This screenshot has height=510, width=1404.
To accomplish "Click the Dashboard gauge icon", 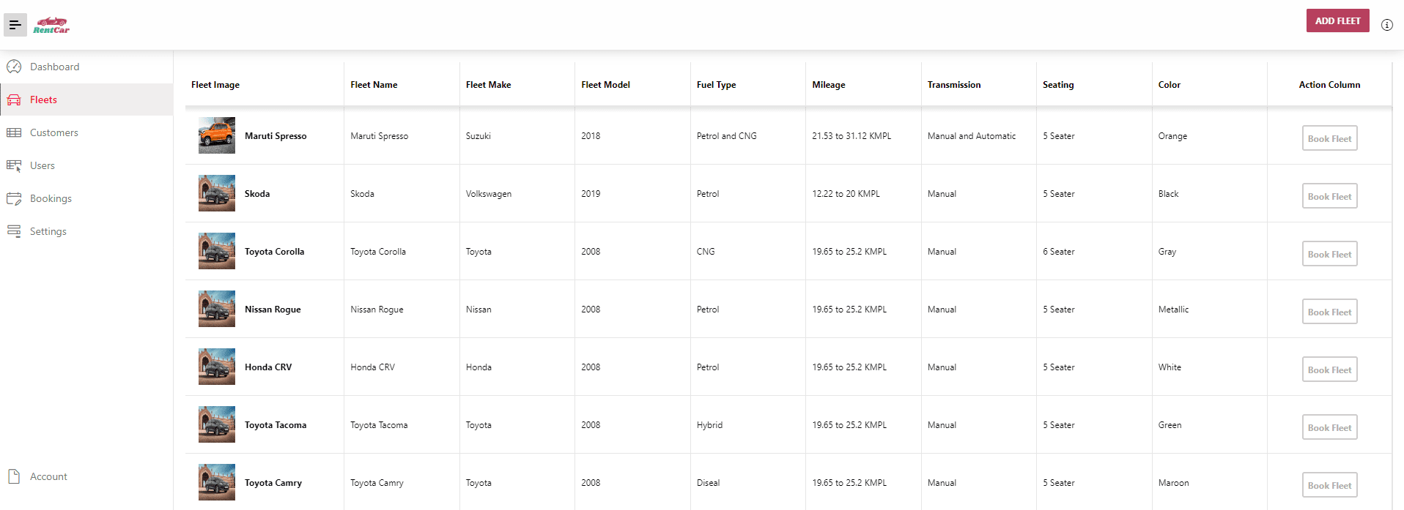I will (x=14, y=67).
